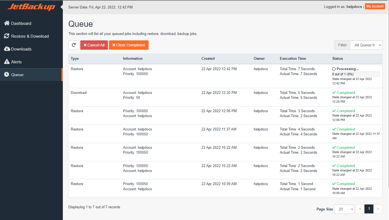
Task: Click the Execution Time column header
Action: click(x=293, y=58)
